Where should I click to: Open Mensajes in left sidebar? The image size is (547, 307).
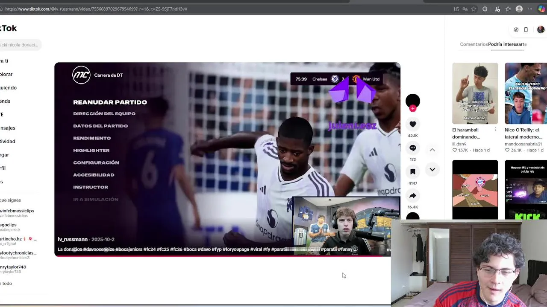7,128
